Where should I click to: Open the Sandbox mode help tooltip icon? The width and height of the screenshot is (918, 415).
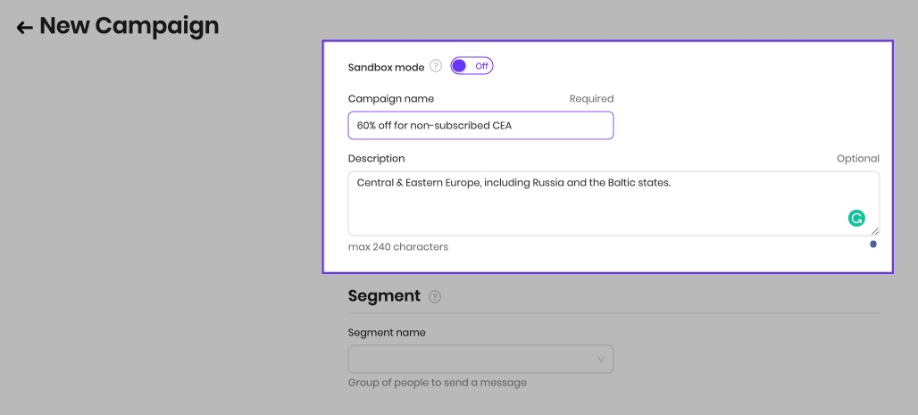click(436, 66)
